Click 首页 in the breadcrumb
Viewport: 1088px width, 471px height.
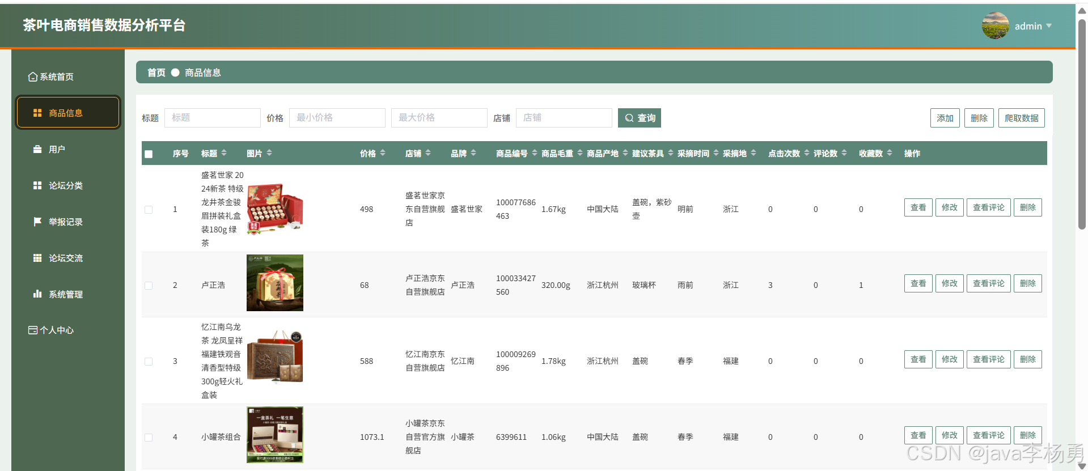156,73
